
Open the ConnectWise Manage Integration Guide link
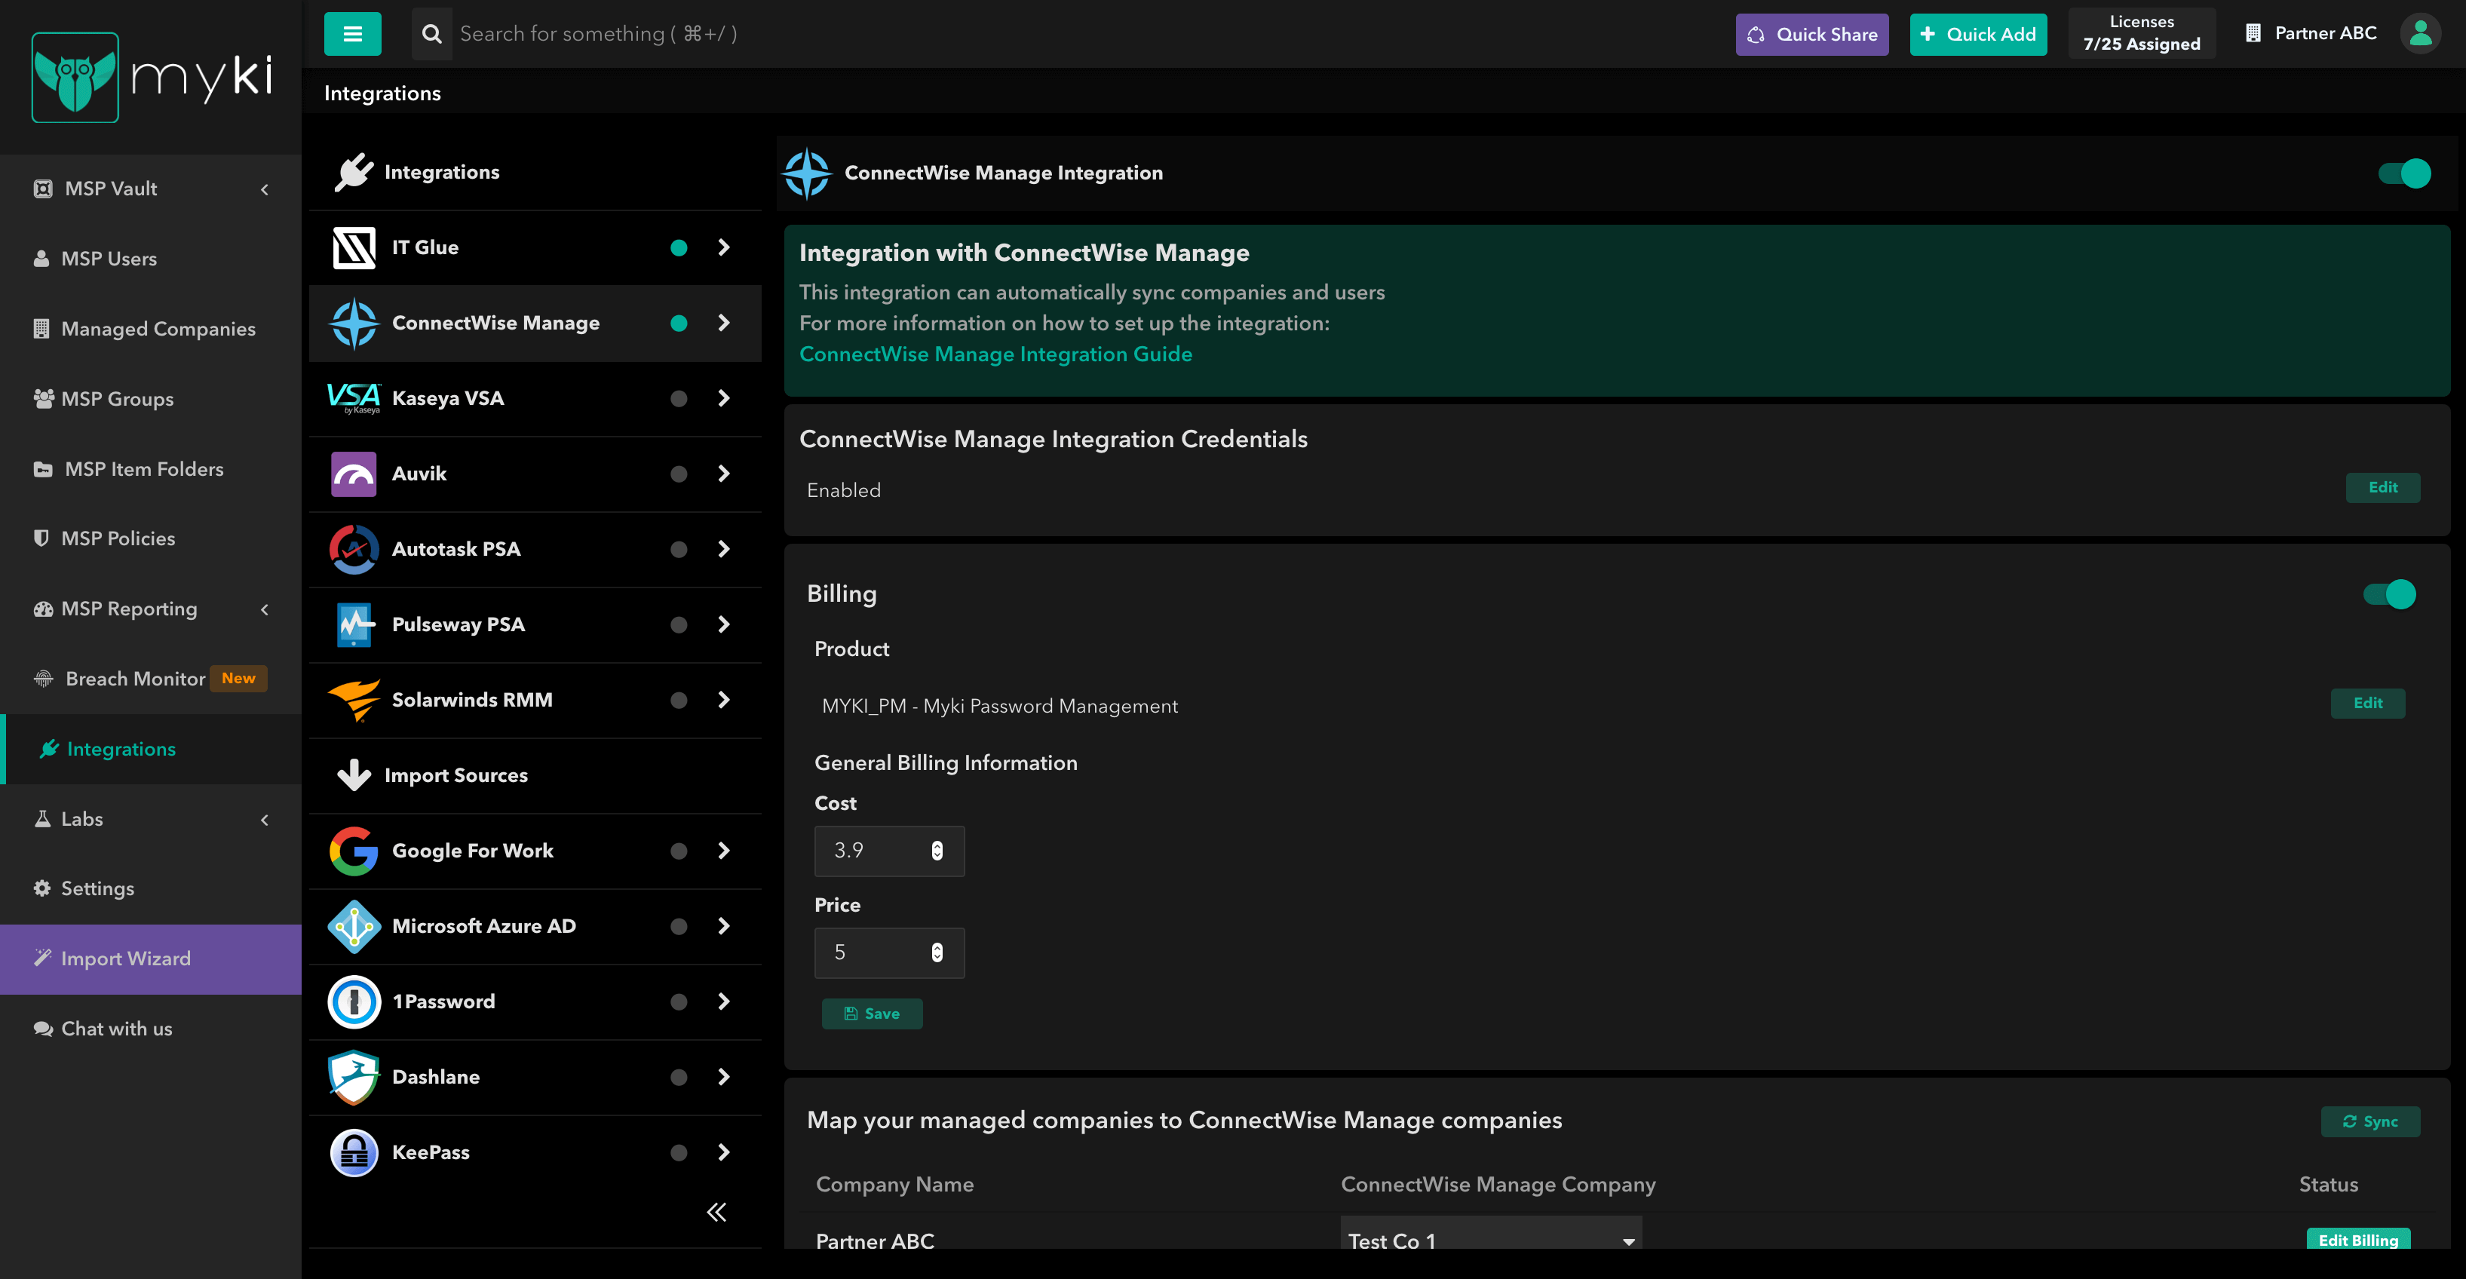tap(995, 354)
